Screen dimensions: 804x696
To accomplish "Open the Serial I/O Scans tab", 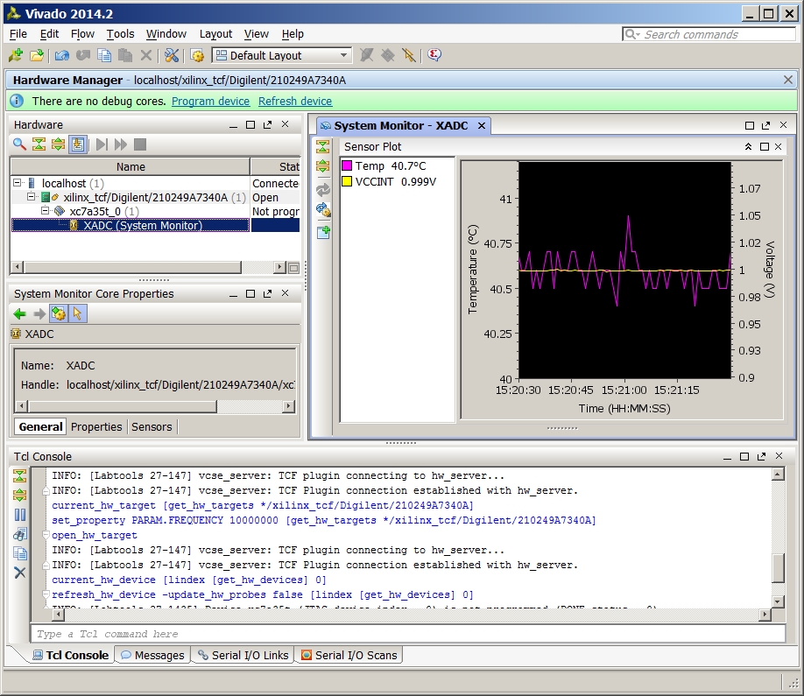I will [349, 655].
